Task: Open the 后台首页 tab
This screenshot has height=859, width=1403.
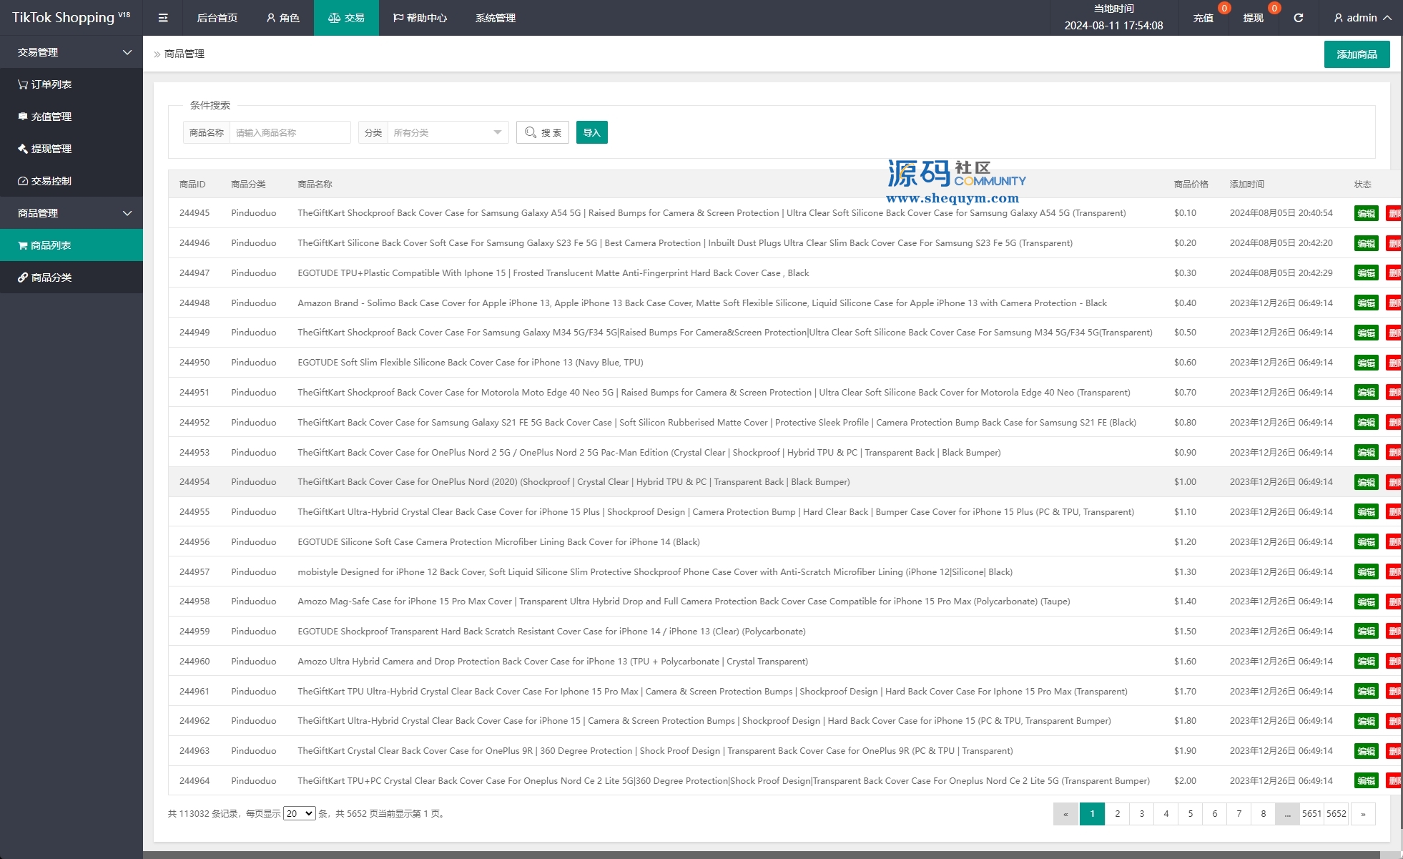Action: click(x=217, y=18)
